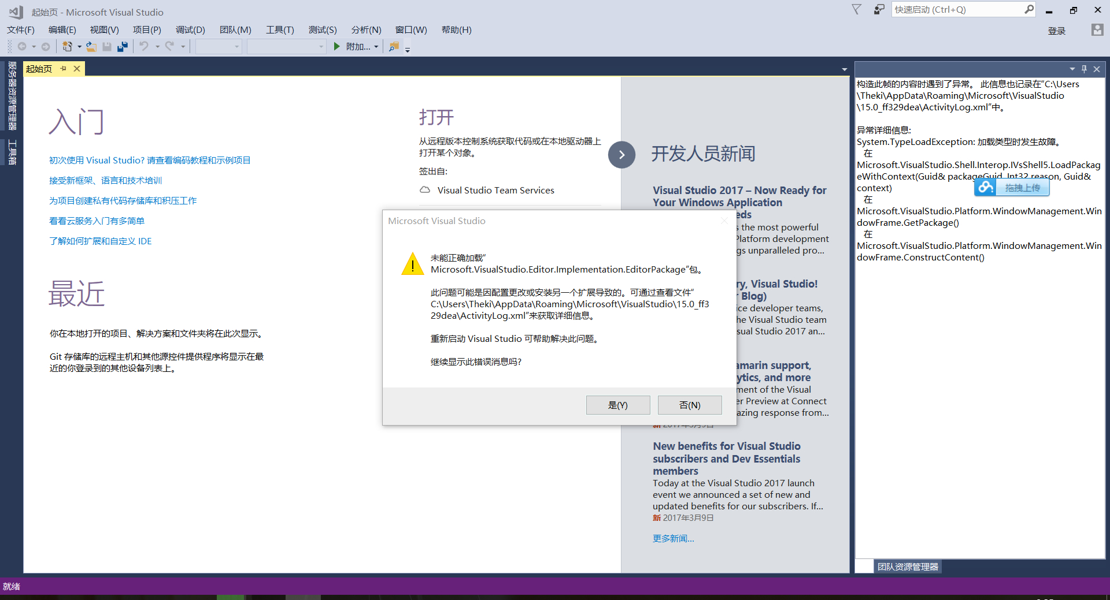Screen dimensions: 1110x600
Task: Open the document tab list dropdown
Action: [845, 69]
